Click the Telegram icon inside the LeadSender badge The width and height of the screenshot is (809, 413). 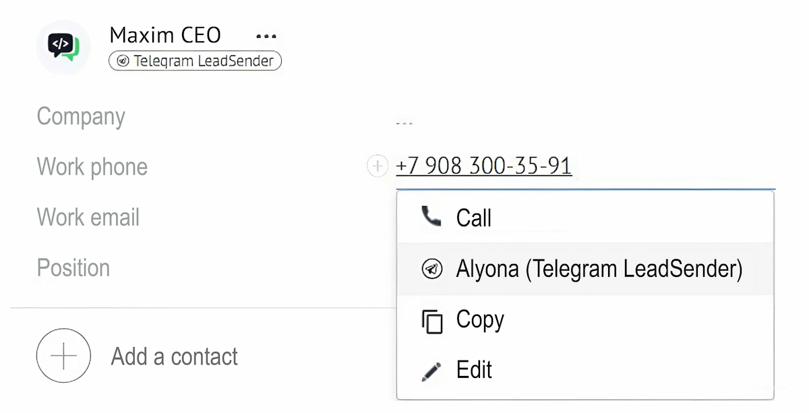click(123, 61)
